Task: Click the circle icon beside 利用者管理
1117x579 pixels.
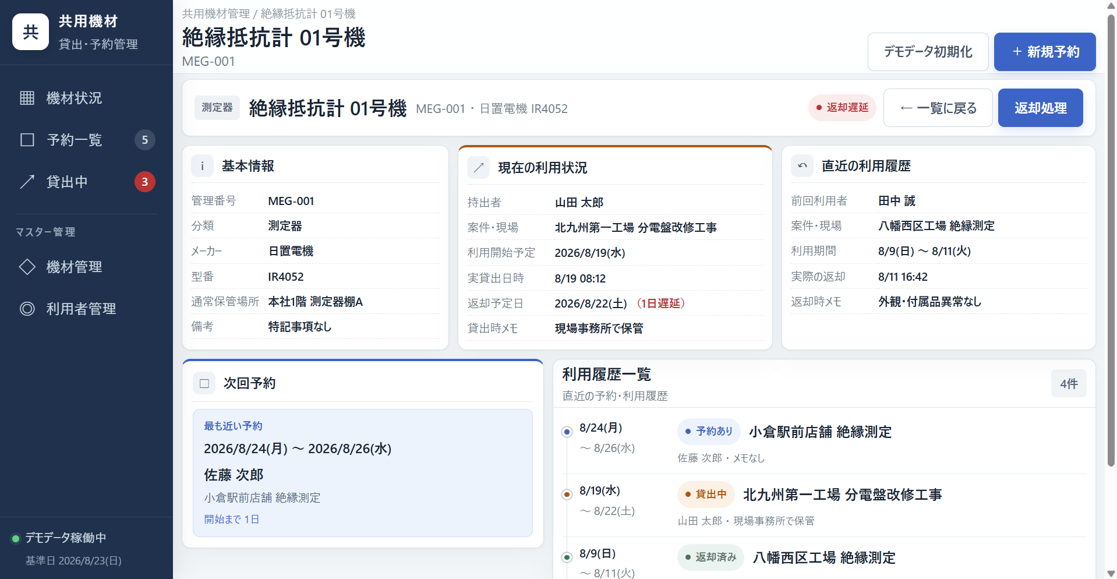Action: (x=27, y=309)
